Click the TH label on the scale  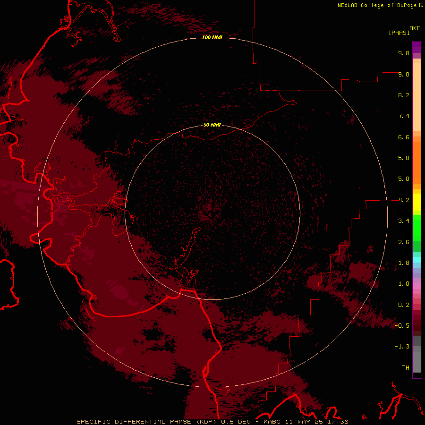point(406,368)
